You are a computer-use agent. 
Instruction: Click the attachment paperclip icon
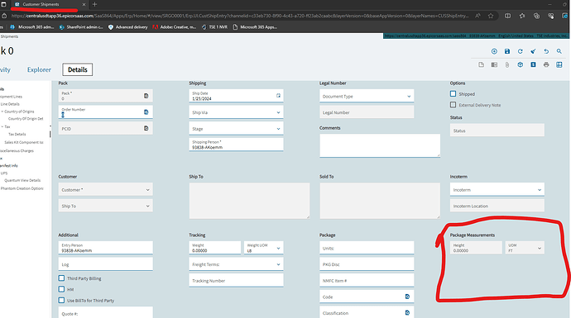(507, 64)
